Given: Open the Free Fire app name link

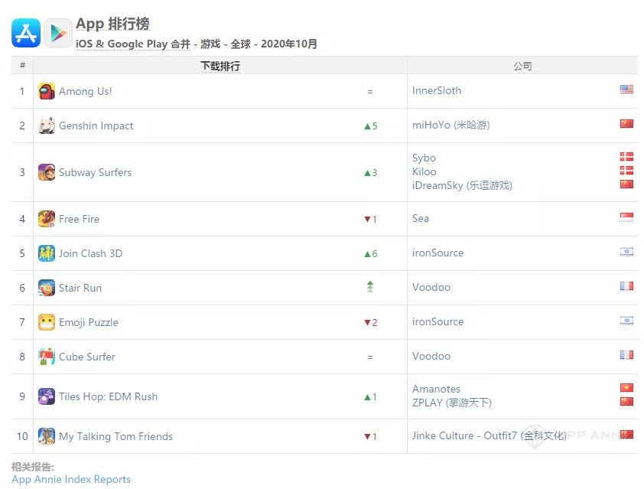Looking at the screenshot, I should (x=79, y=219).
